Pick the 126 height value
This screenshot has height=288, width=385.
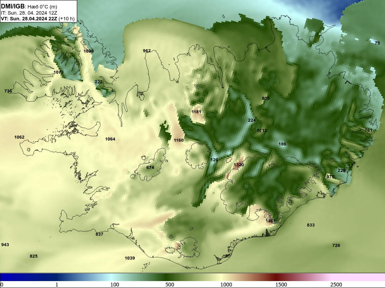coord(214,160)
